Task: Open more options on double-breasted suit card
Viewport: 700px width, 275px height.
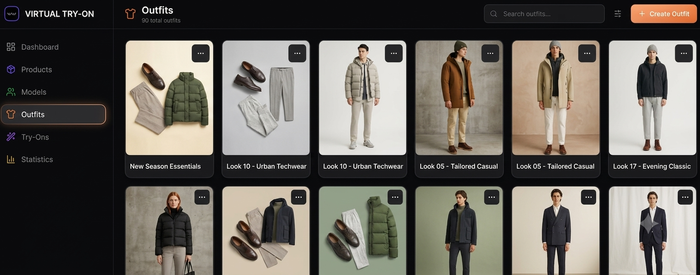Action: [x=588, y=197]
